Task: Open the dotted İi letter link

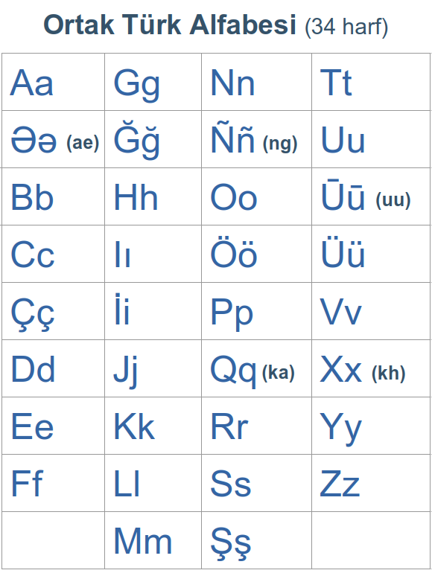Action: click(122, 309)
